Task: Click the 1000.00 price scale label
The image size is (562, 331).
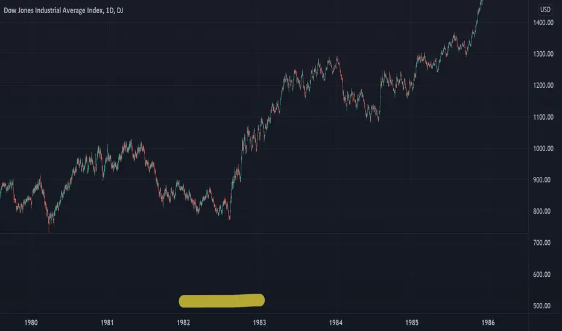Action: [x=543, y=149]
